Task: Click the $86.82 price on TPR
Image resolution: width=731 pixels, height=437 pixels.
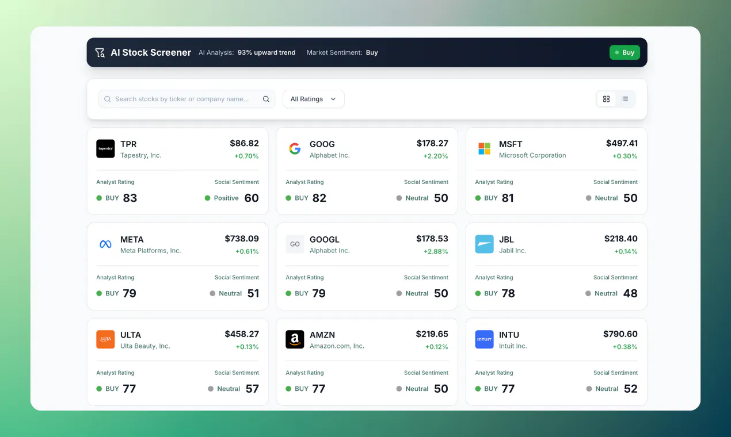Action: coord(244,143)
